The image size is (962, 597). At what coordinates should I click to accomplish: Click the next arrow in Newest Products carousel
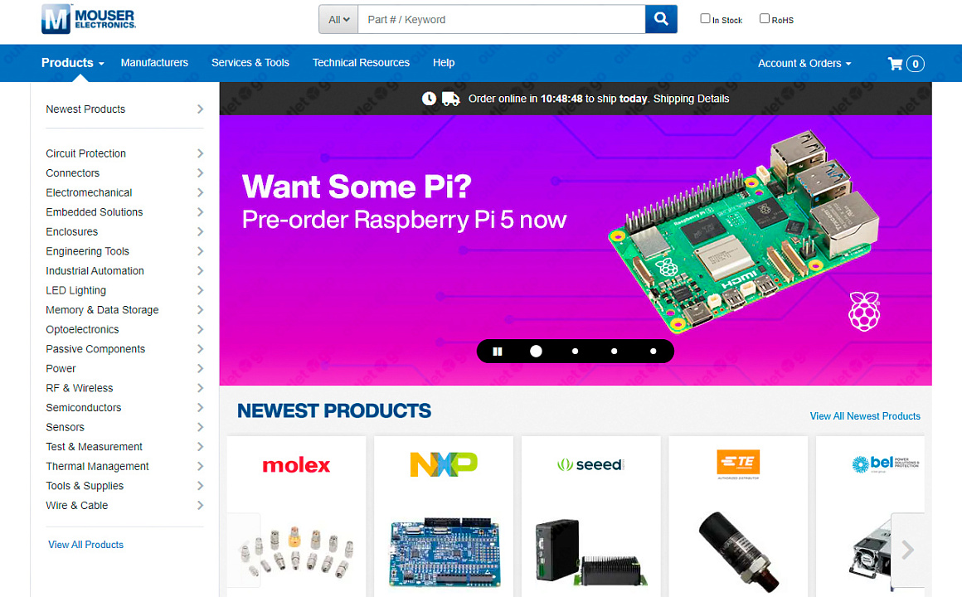coord(907,550)
